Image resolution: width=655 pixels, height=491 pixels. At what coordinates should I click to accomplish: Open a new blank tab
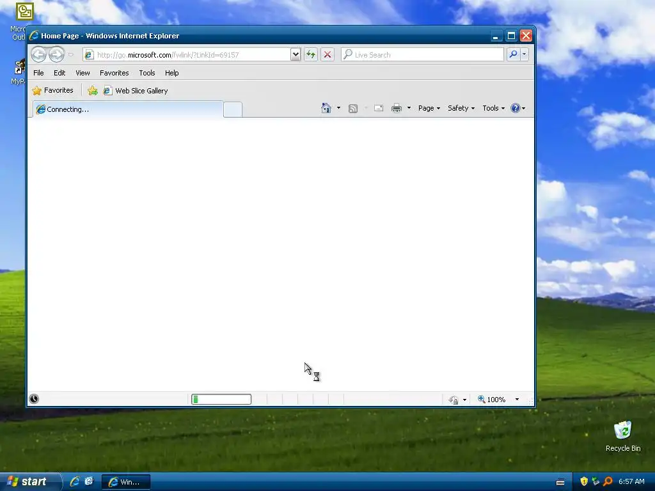(x=233, y=109)
